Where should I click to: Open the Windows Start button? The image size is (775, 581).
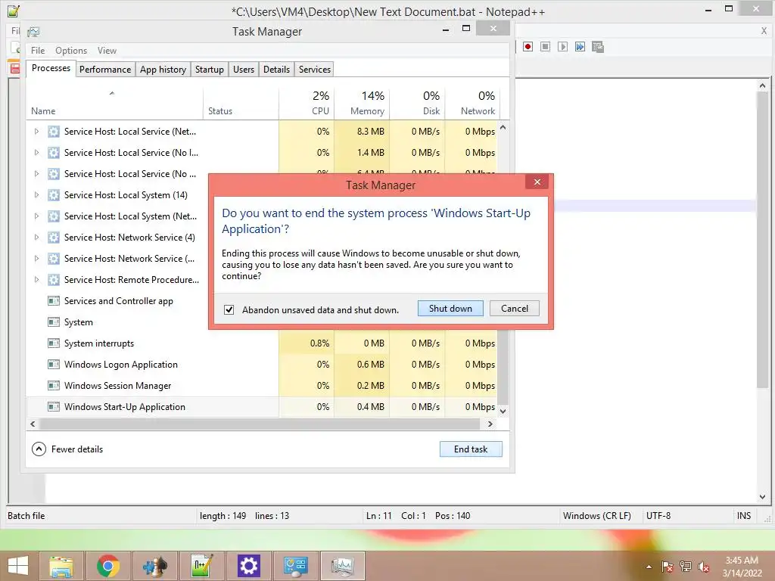click(x=18, y=566)
